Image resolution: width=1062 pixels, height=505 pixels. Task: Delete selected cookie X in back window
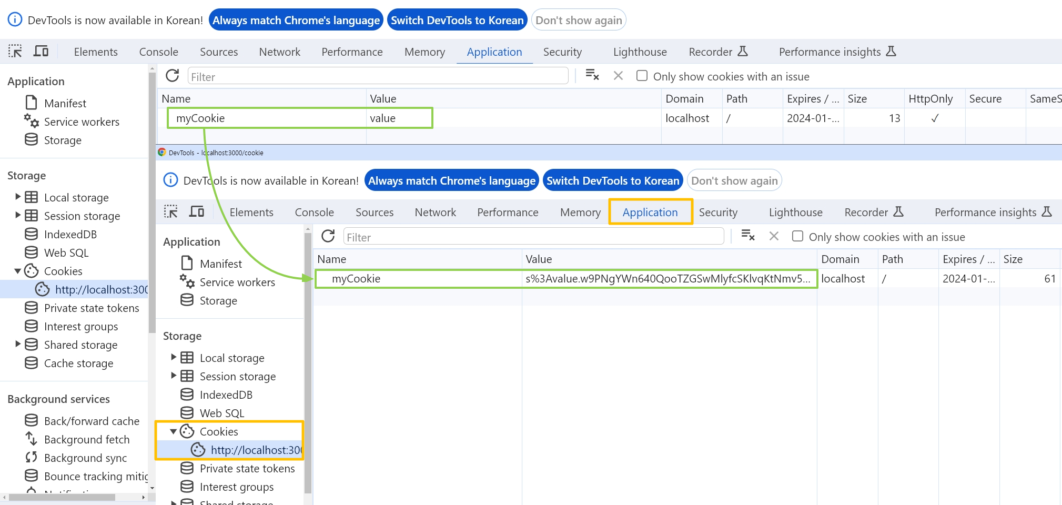(618, 76)
